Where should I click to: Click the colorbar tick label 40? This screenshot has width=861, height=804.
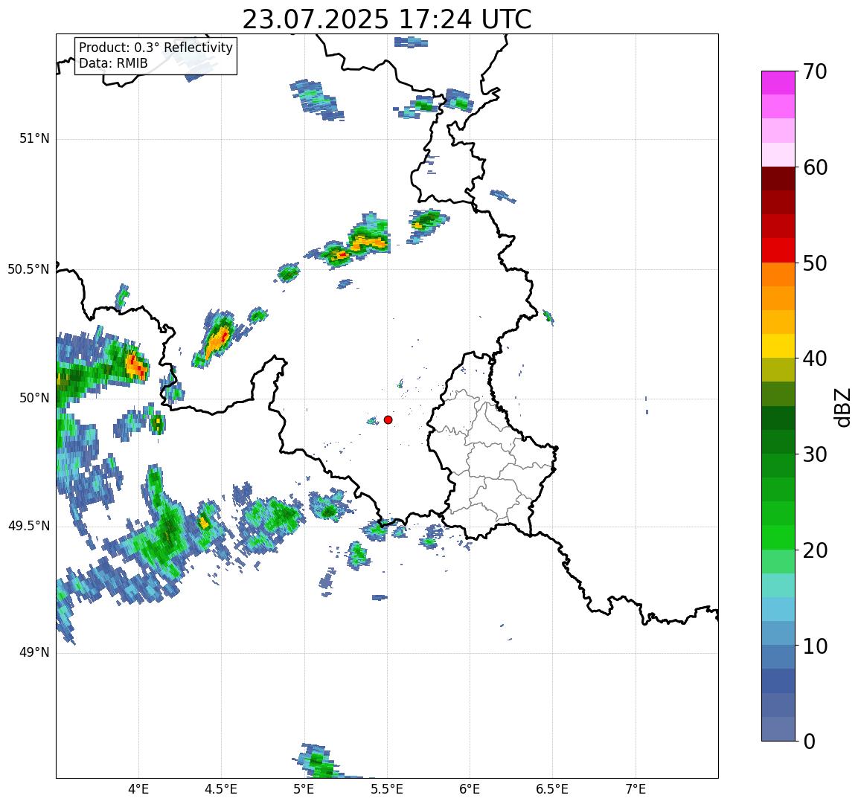tap(815, 358)
